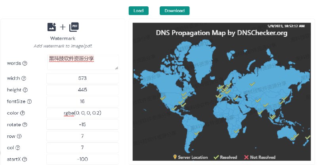
Task: Click help icon next to rotate
Action: tap(25, 125)
